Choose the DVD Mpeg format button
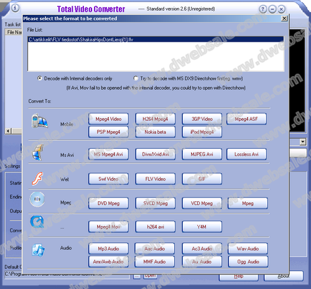Screen dimensions: 311x289 coord(108,203)
